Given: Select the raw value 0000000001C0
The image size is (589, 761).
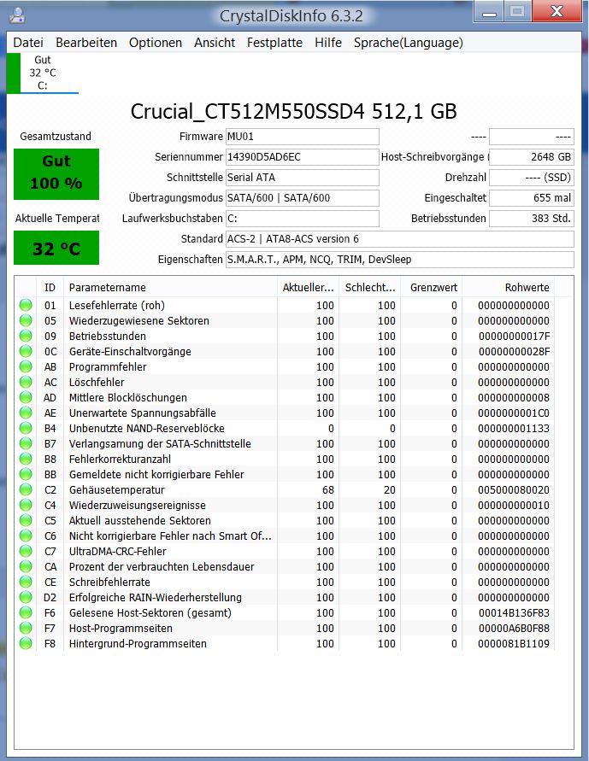Looking at the screenshot, I should click(514, 413).
